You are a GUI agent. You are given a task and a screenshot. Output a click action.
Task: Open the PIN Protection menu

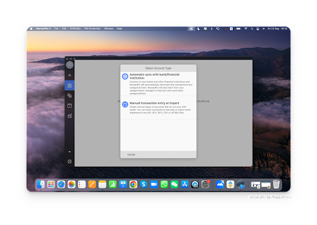click(x=92, y=29)
